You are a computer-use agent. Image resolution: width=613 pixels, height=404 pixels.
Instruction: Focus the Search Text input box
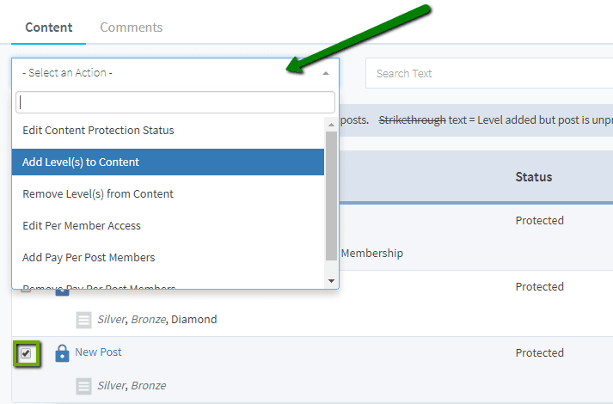click(489, 73)
